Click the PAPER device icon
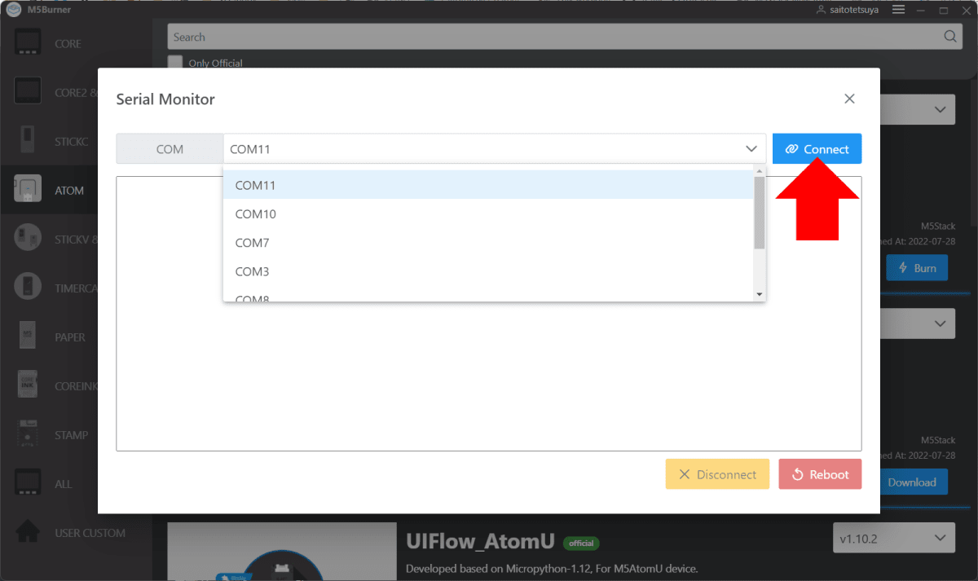978x581 pixels. 28,335
